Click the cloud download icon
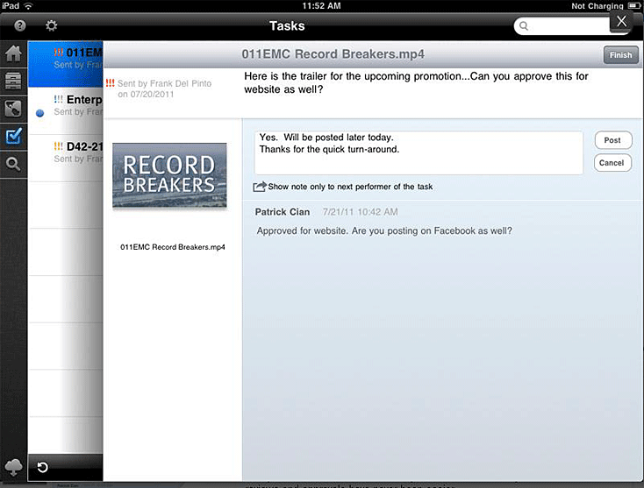The width and height of the screenshot is (644, 488). (13, 466)
